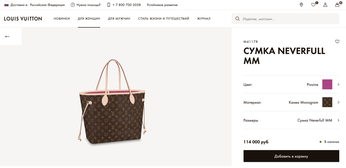The width and height of the screenshot is (346, 168).
Task: Expand the sizes options chevron
Action: tap(338, 120)
